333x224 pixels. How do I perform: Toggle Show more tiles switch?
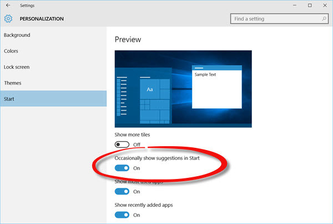tap(122, 145)
